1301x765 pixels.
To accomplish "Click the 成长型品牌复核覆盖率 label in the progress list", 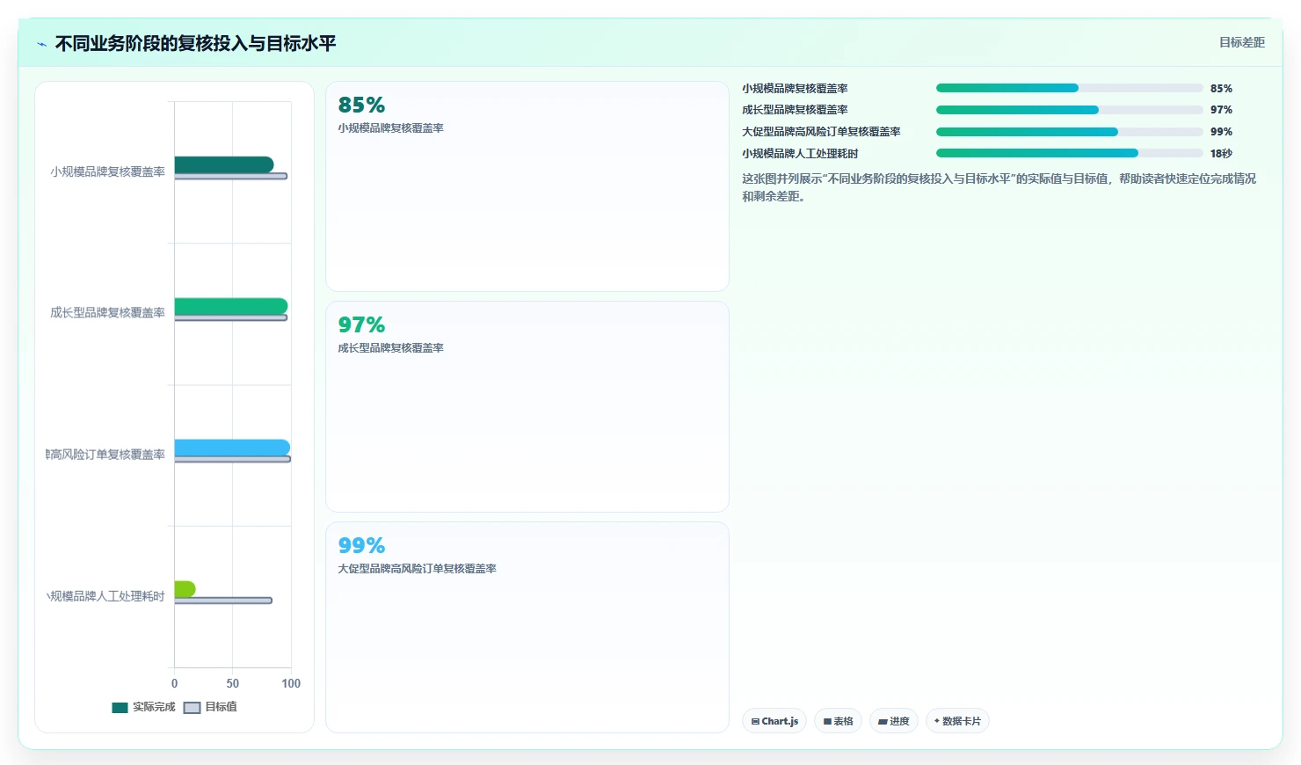I will [795, 110].
